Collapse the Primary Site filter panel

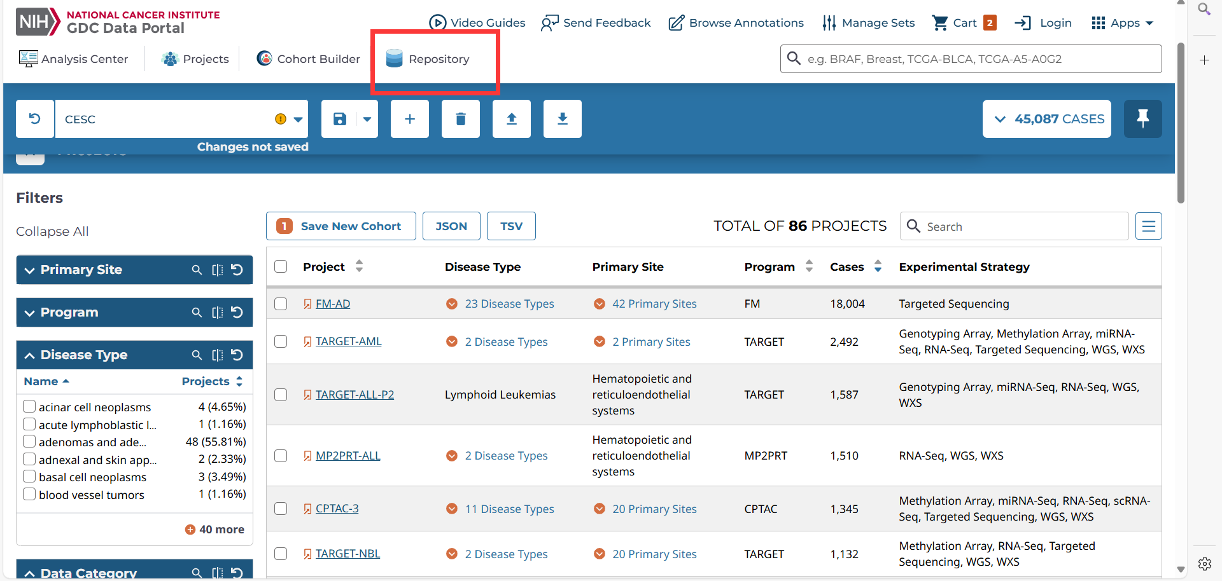pyautogui.click(x=29, y=270)
